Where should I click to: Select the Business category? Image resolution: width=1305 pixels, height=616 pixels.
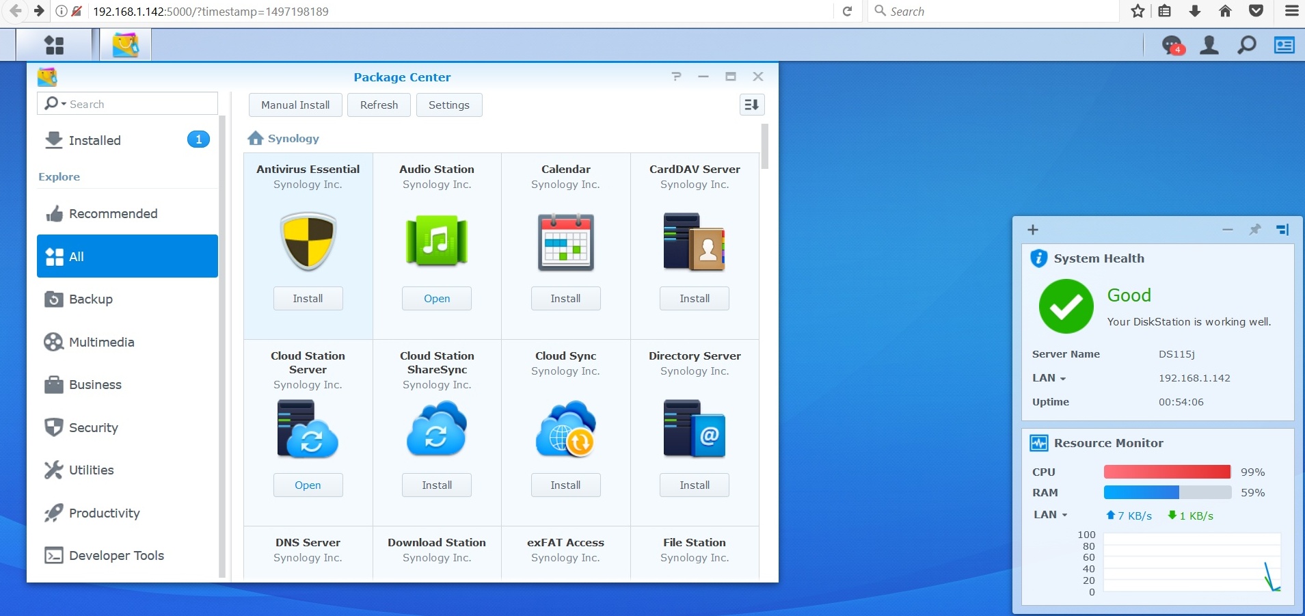click(x=127, y=385)
